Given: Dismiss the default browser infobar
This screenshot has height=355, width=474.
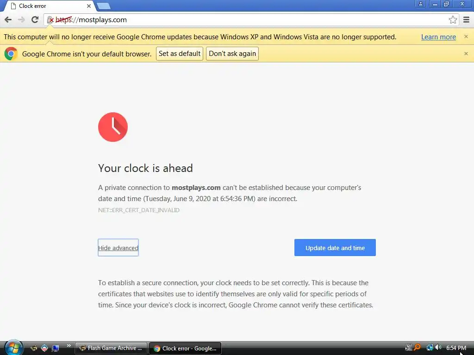Looking at the screenshot, I should [x=466, y=54].
